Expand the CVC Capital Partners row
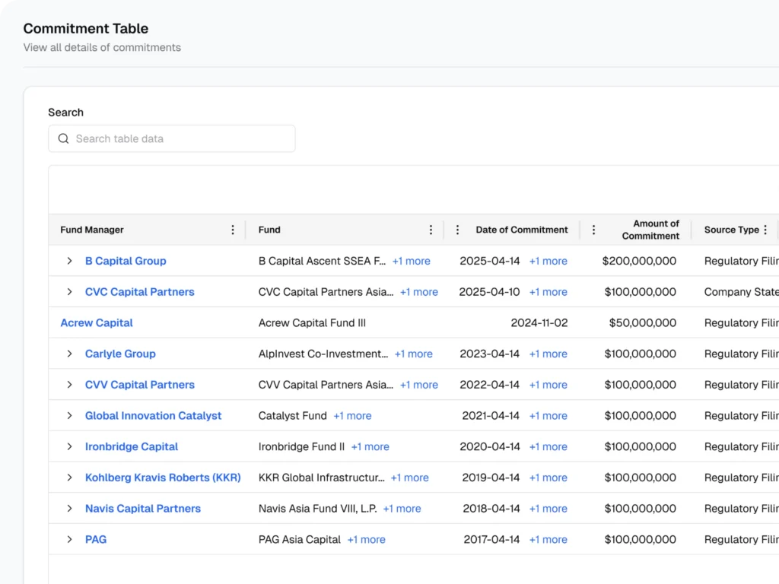This screenshot has width=779, height=584. point(69,292)
